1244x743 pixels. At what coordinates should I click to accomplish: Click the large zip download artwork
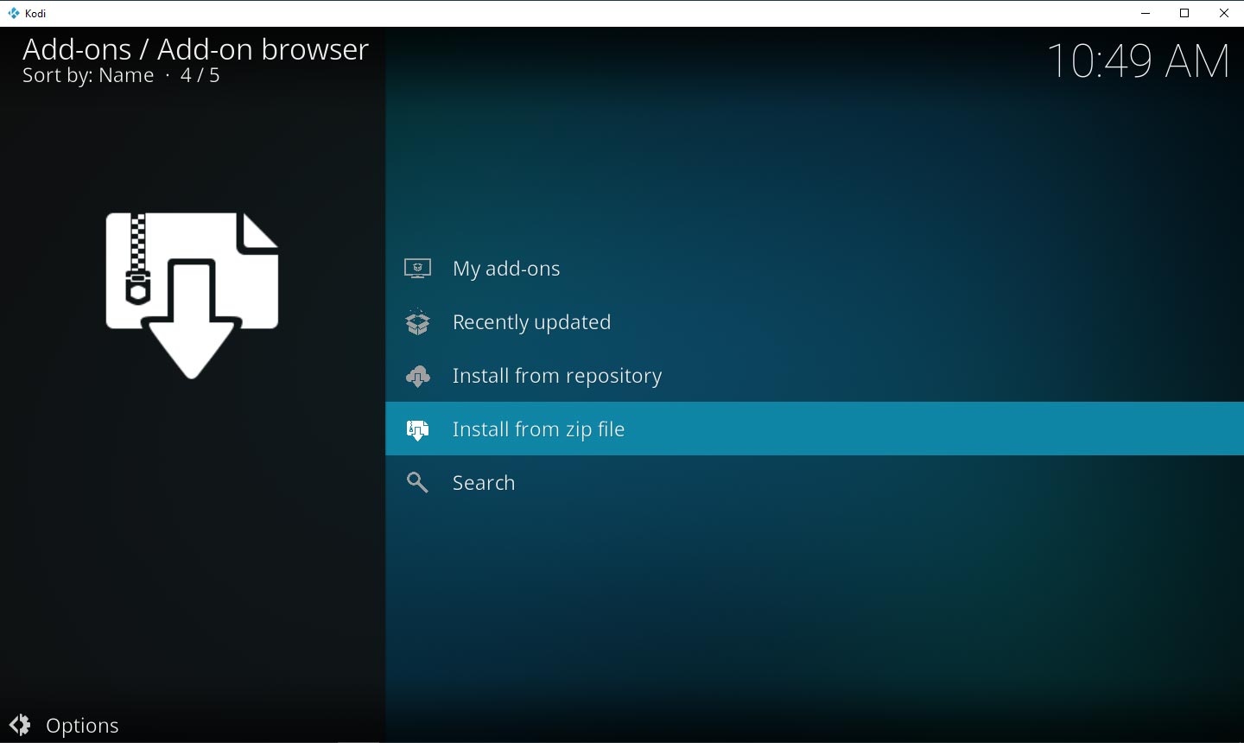coord(192,294)
